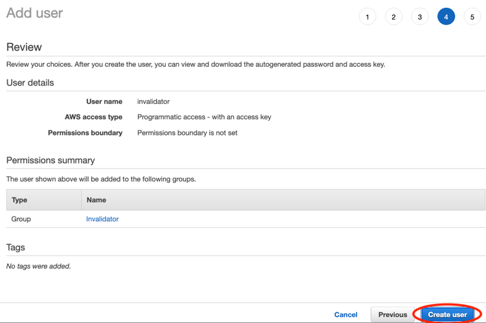Skip ahead to step 5
This screenshot has width=486, height=323.
pyautogui.click(x=472, y=17)
